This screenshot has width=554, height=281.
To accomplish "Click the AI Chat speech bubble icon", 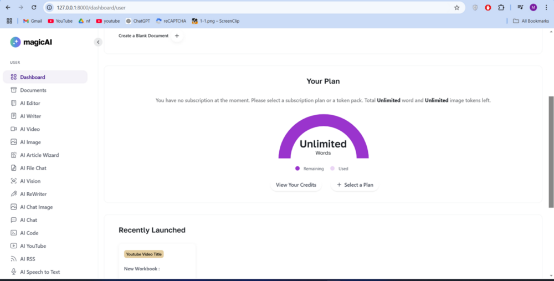I will point(14,220).
